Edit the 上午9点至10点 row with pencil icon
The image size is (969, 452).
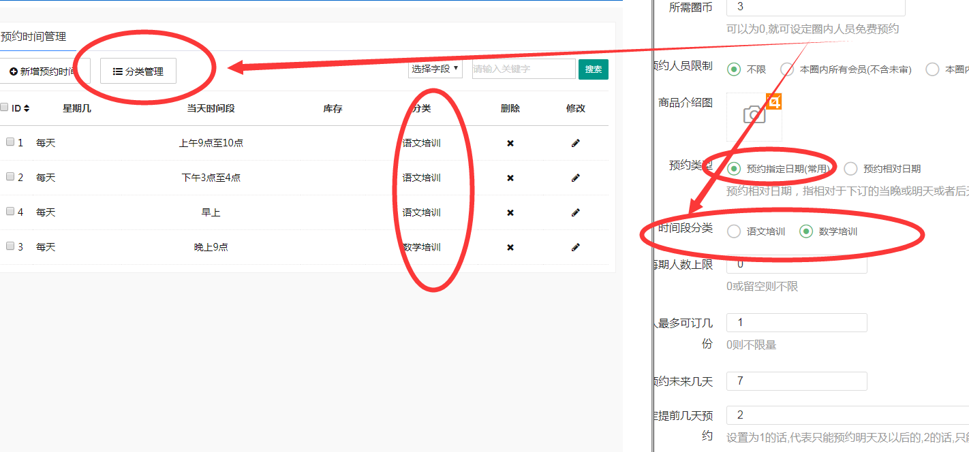575,143
